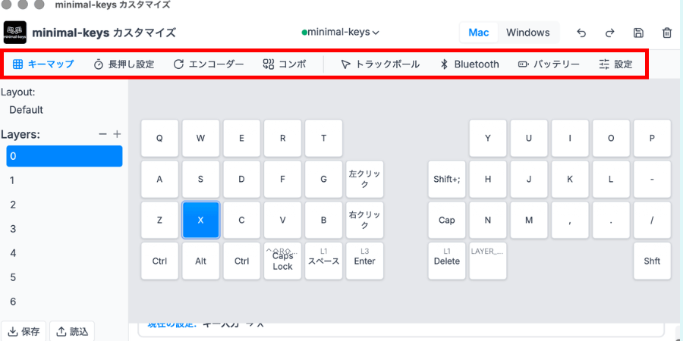Screen dimensions: 683x341
Task: Select layer 0
Action: (65, 156)
